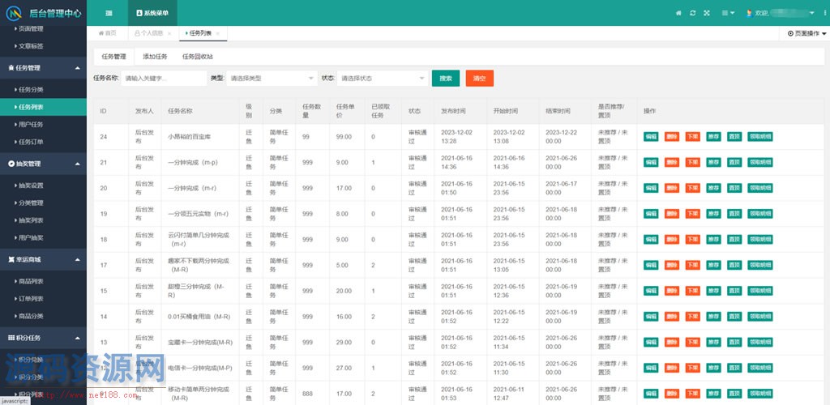Open the 页面操作 dropdown
The width and height of the screenshot is (830, 405).
(806, 33)
